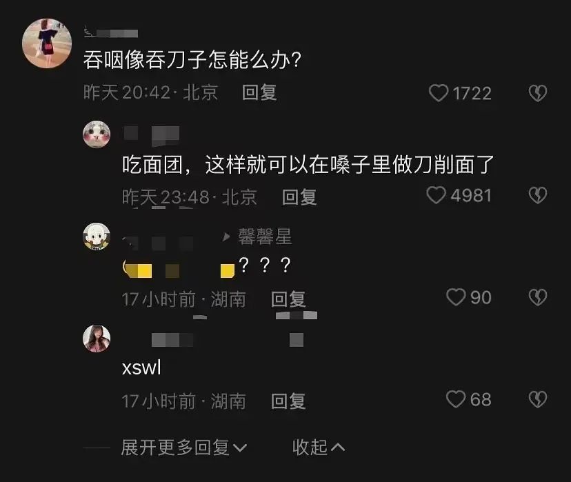The width and height of the screenshot is (571, 482).
Task: Like the xswl reply with 68 likes
Action: (x=456, y=399)
